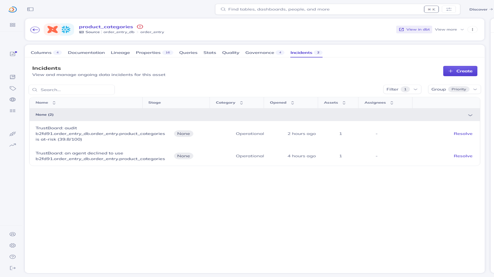Focus the incidents Search box

(x=72, y=90)
